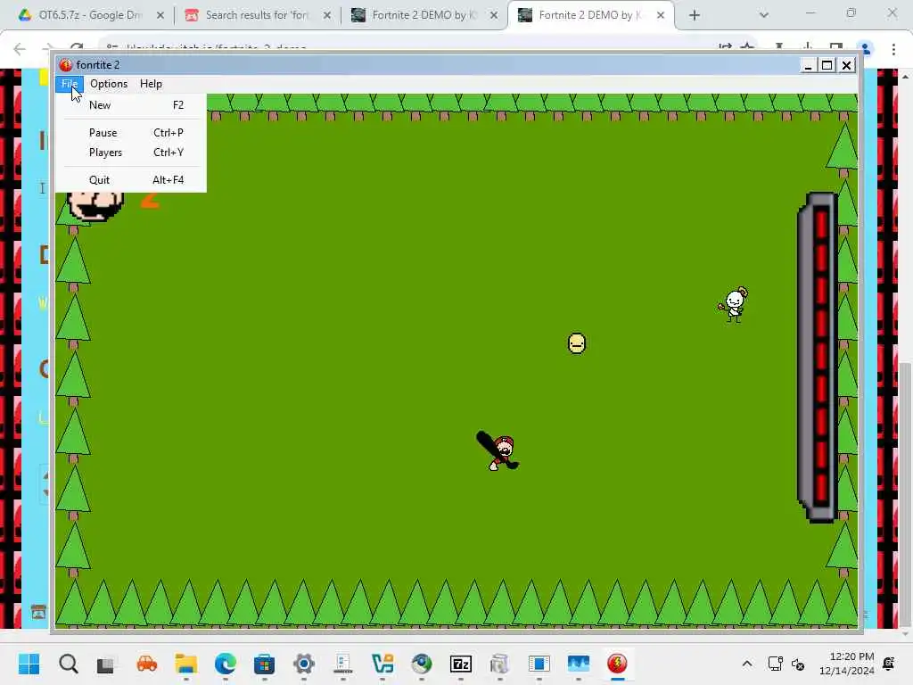Click the red-capped player with the bat

coord(498,450)
